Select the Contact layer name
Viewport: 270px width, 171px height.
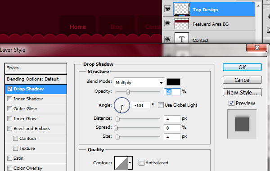click(x=200, y=40)
